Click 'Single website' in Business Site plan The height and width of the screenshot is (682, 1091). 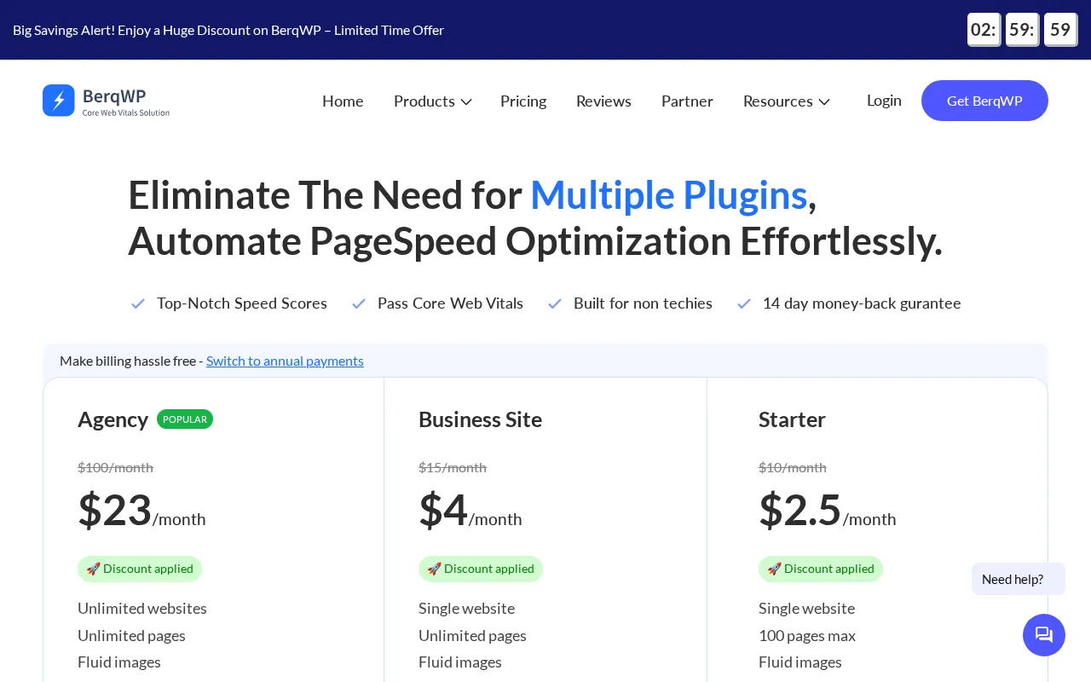tap(466, 608)
